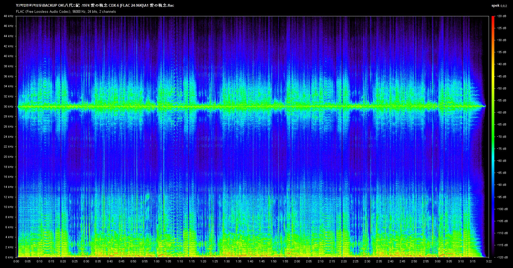Click the 3:00 time axis label
Image resolution: width=513 pixels, height=268 pixels.
click(438, 261)
